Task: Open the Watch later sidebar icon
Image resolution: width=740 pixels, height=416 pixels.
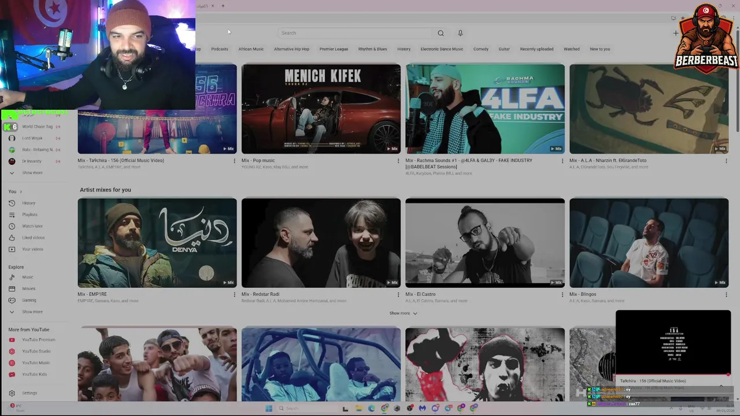Action: click(x=12, y=226)
